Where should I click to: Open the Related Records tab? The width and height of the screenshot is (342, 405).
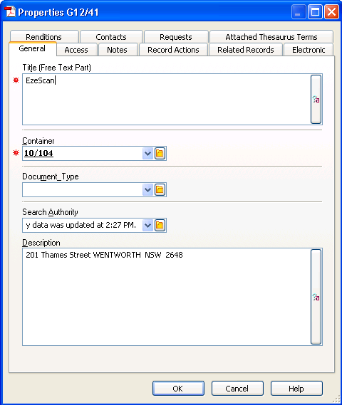[245, 50]
